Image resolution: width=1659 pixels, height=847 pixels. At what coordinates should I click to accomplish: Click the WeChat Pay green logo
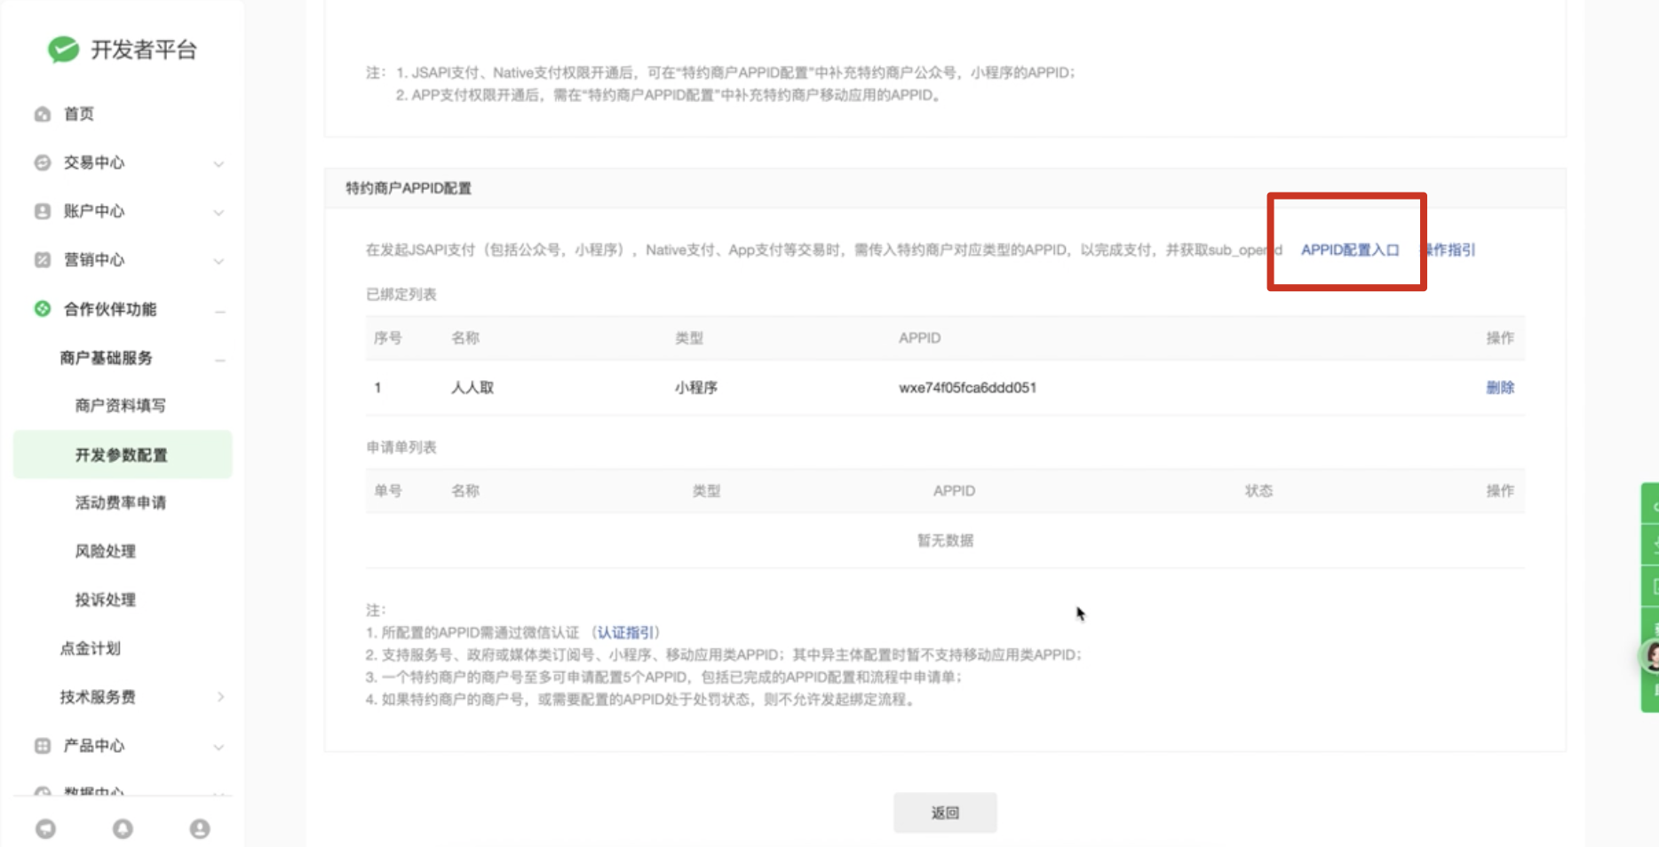[63, 50]
